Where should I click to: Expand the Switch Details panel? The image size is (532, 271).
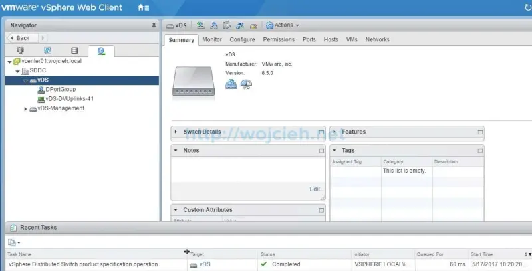176,132
